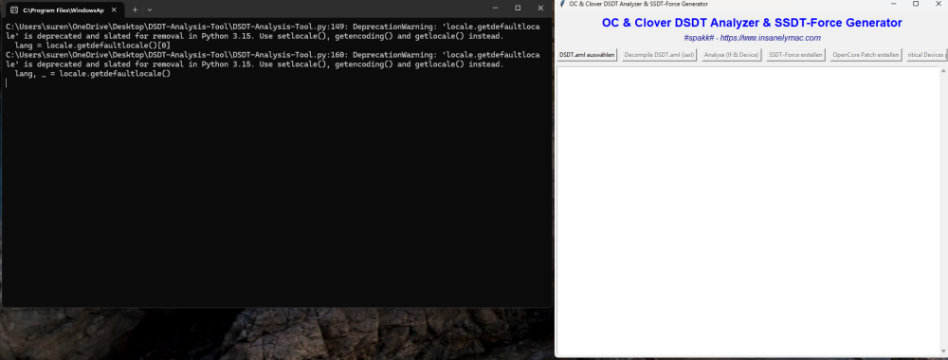Click the 'DSDT.aml auswählen' button
The width and height of the screenshot is (948, 360).
pyautogui.click(x=587, y=55)
